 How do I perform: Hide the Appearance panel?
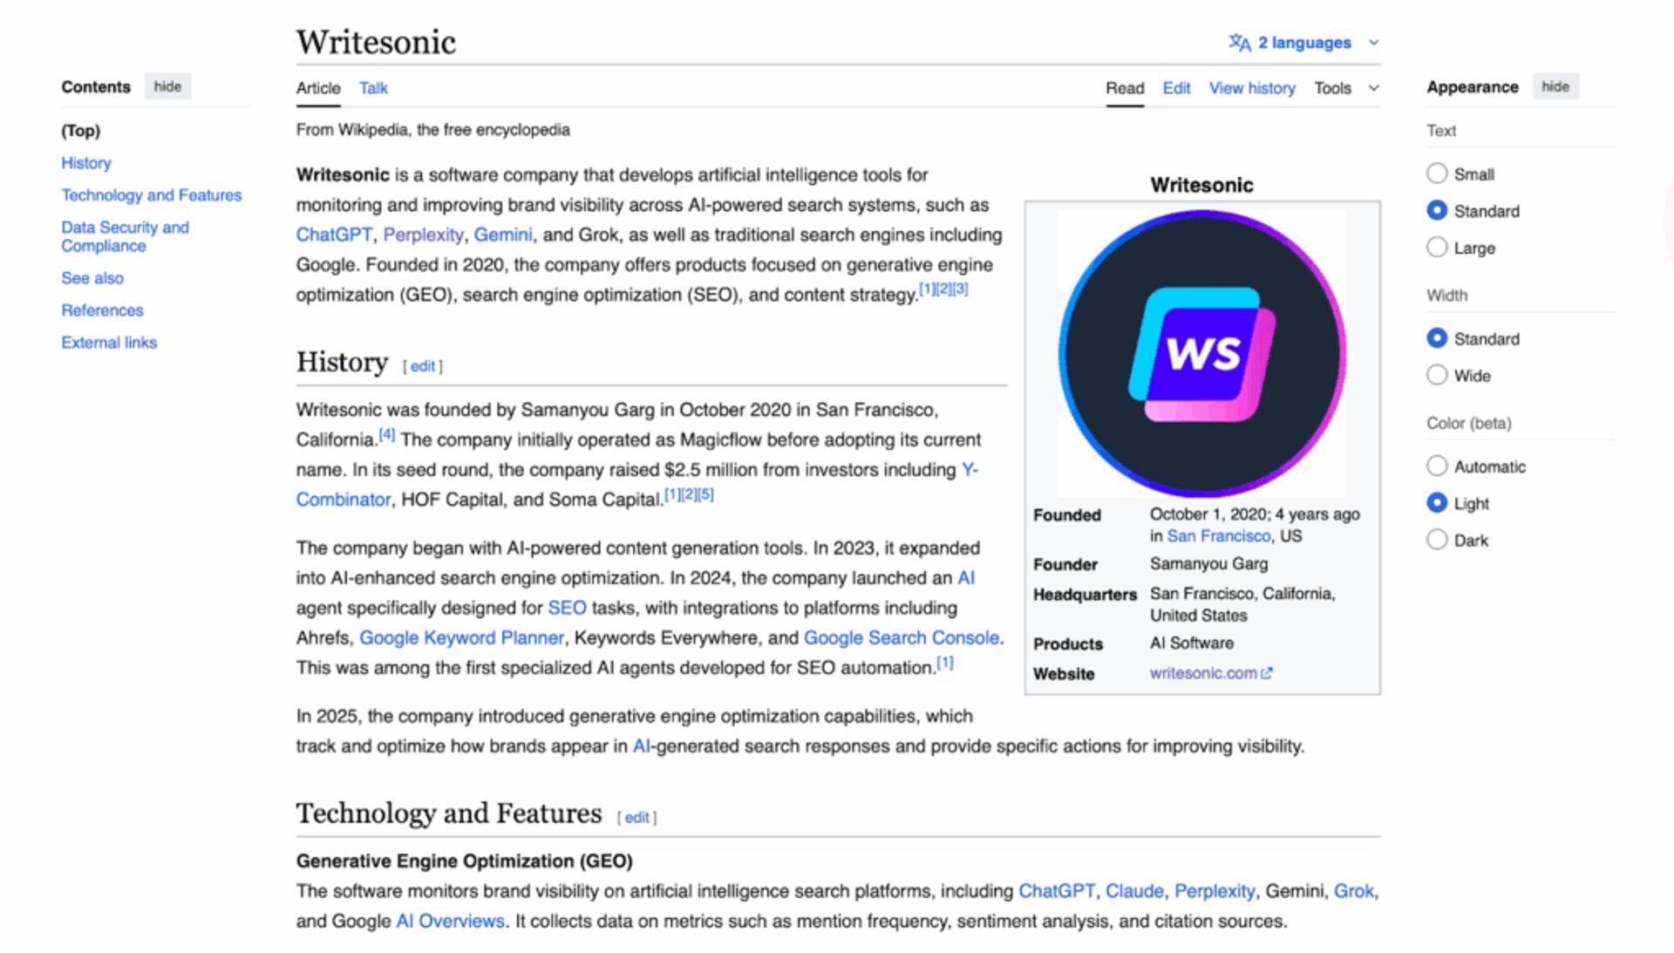[x=1555, y=86]
